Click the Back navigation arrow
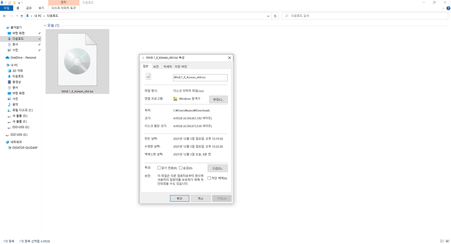The width and height of the screenshot is (451, 244). coord(4,16)
